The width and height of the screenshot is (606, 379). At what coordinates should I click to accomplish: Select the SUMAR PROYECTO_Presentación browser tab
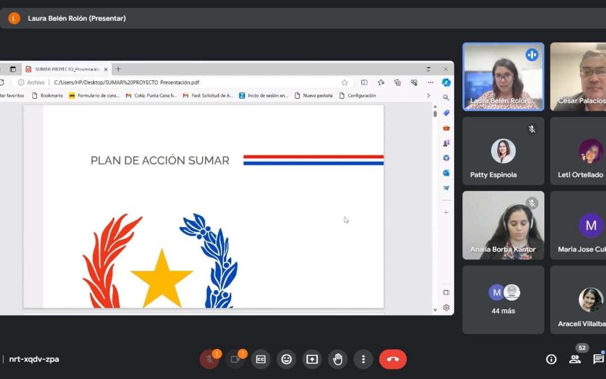point(67,69)
